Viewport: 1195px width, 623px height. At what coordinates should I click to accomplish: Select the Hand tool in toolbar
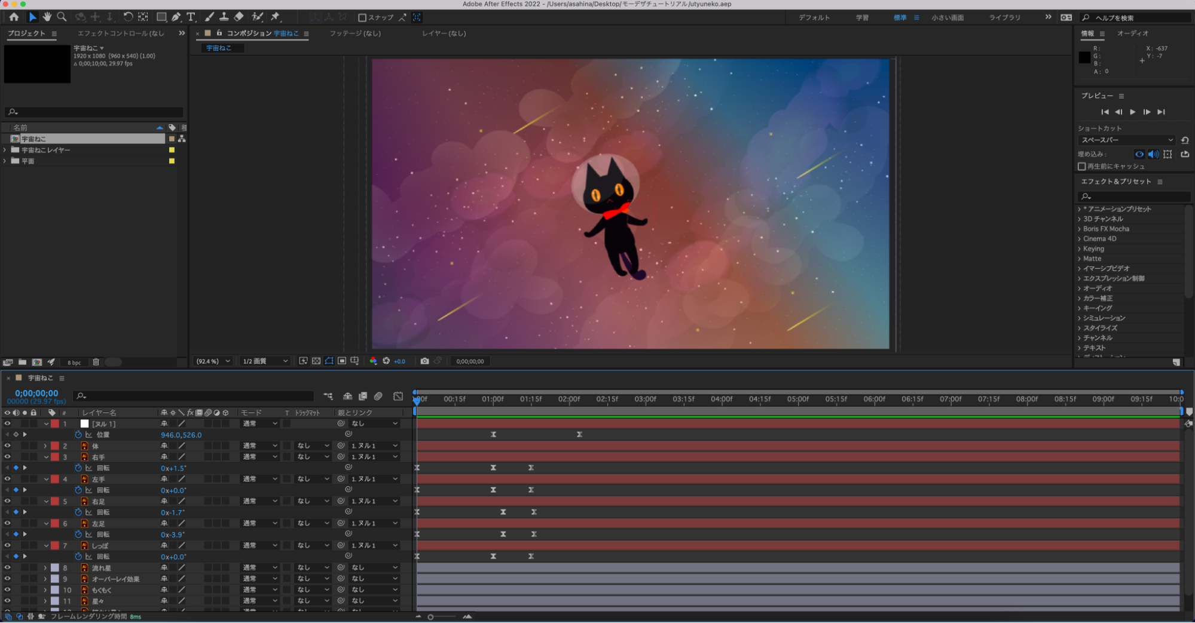tap(47, 17)
